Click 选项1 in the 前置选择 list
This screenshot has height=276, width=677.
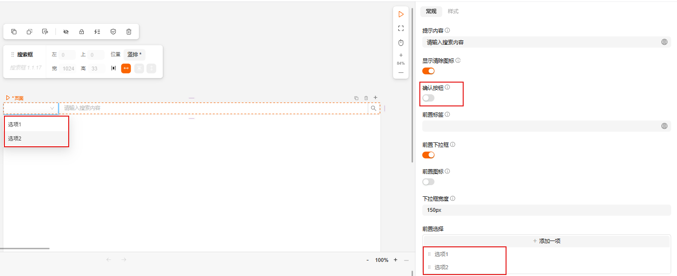441,254
